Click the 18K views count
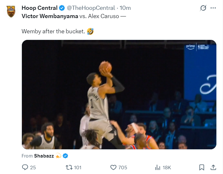Viewport: 223px width, 174px height. pyautogui.click(x=167, y=167)
